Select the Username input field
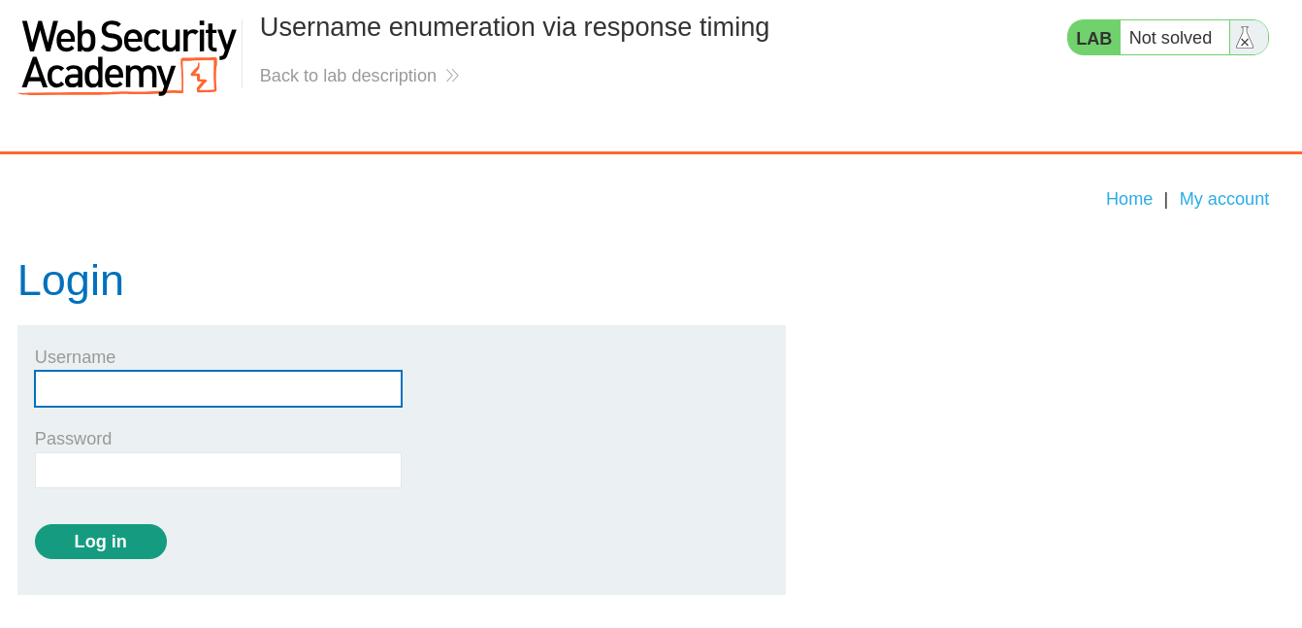This screenshot has width=1302, height=628. (217, 388)
